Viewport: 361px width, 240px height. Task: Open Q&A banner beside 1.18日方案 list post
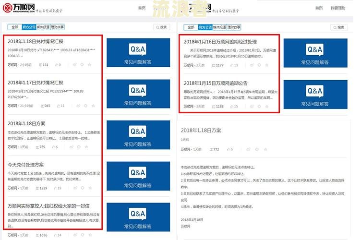pos(138,135)
